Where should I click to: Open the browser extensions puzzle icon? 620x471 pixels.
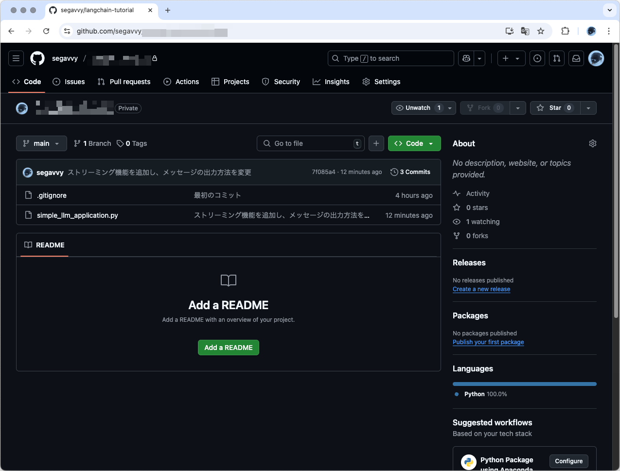(x=565, y=31)
